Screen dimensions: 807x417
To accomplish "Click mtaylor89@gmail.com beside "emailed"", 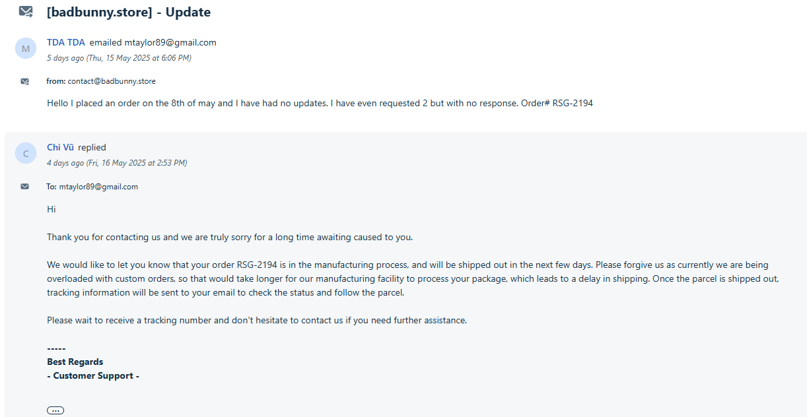I will click(x=170, y=42).
